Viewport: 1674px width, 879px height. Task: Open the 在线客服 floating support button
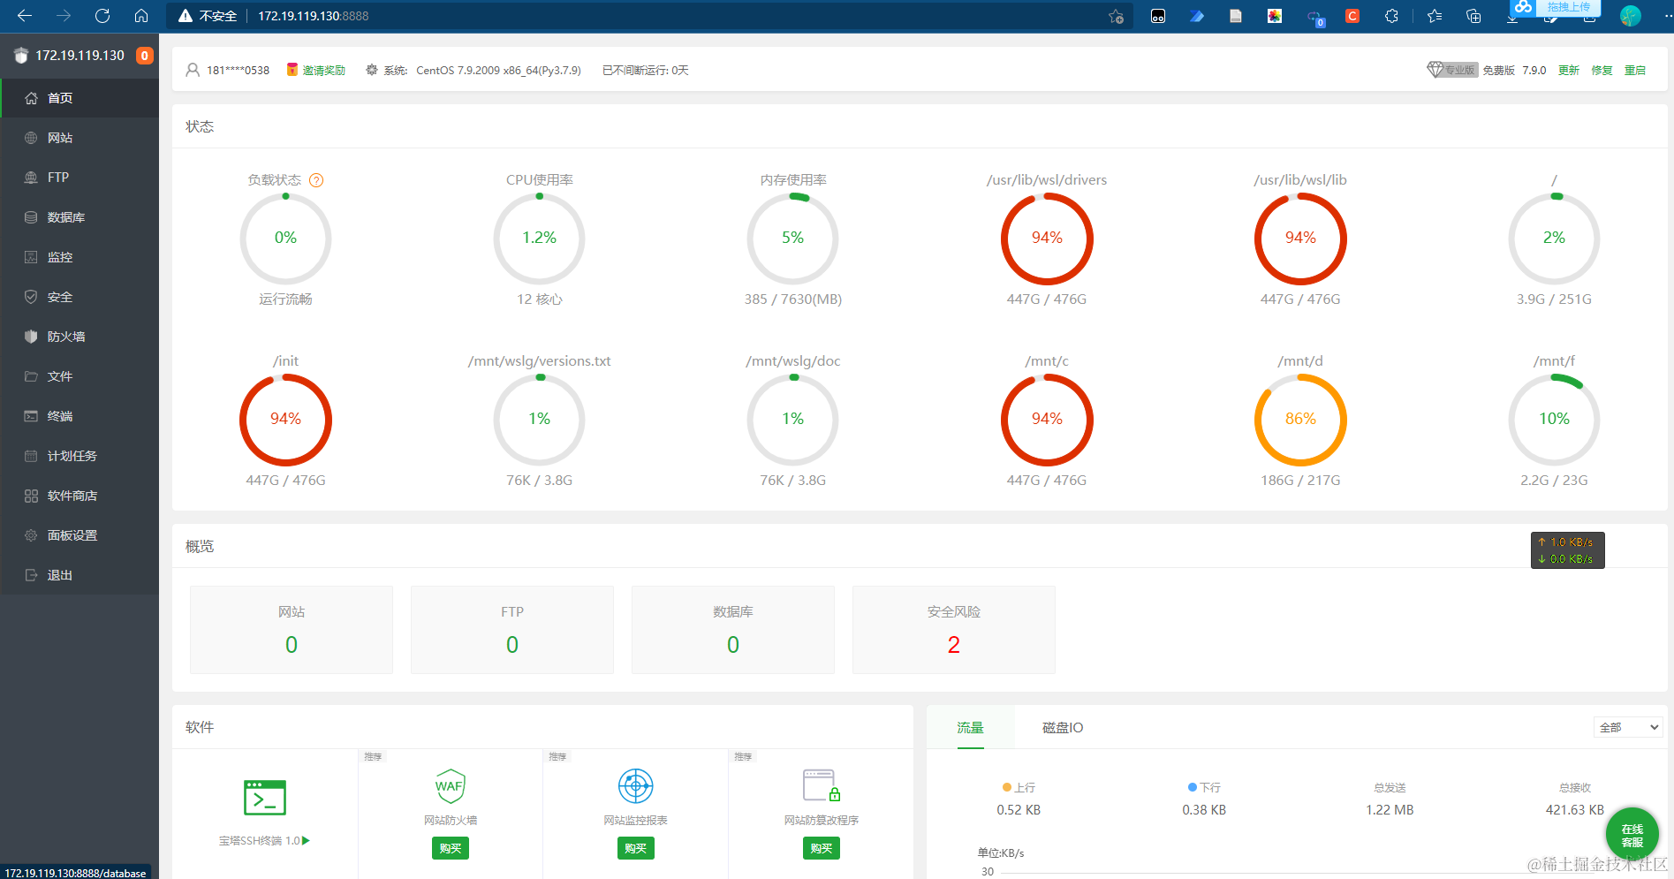1632,834
